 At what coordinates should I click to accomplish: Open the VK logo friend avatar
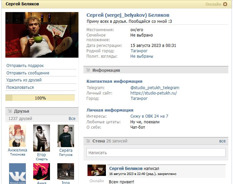tap(17, 174)
